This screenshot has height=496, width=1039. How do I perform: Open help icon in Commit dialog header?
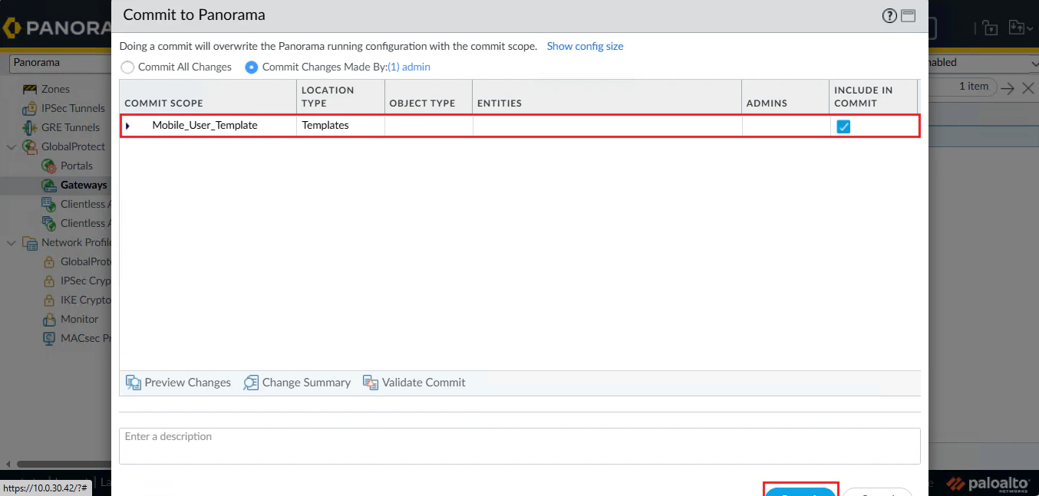pyautogui.click(x=889, y=16)
